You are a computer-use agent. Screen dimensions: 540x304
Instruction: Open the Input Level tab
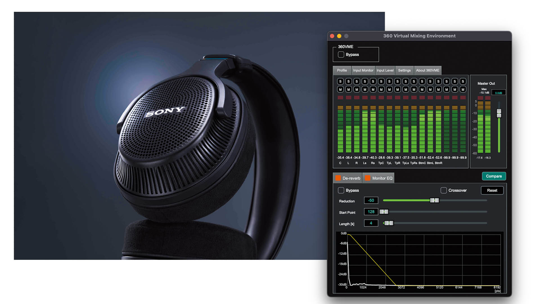pos(385,70)
